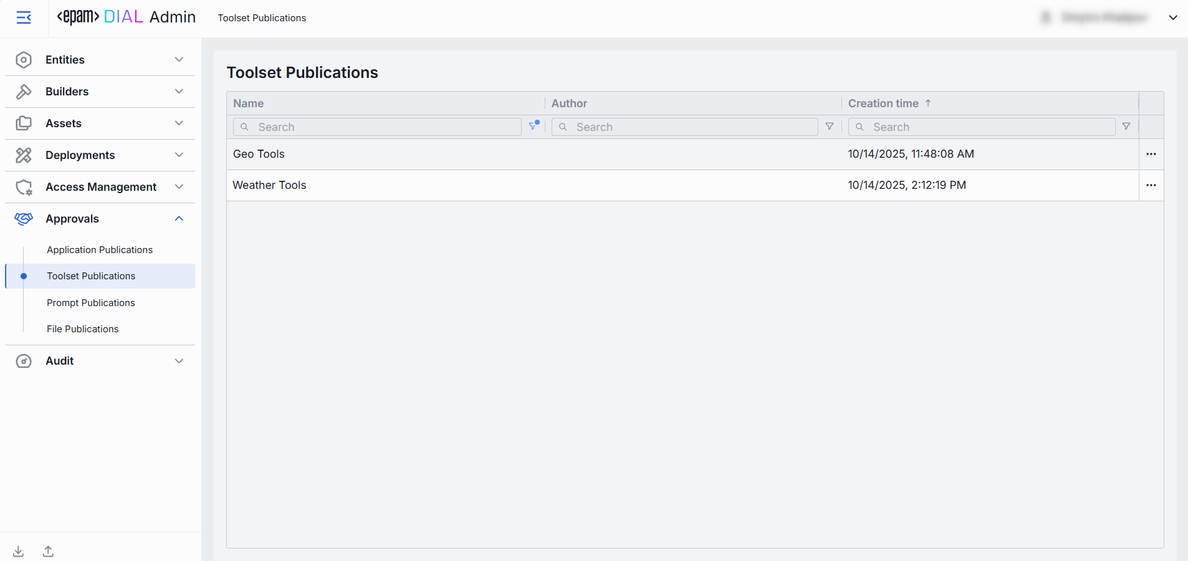Sort by the Creation time column header

click(x=883, y=103)
